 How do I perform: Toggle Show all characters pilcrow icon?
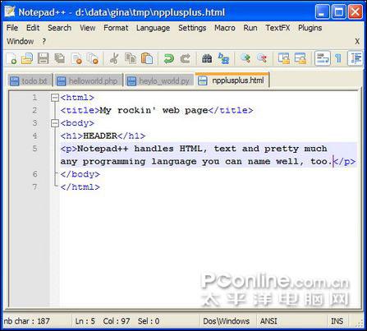[x=338, y=58]
